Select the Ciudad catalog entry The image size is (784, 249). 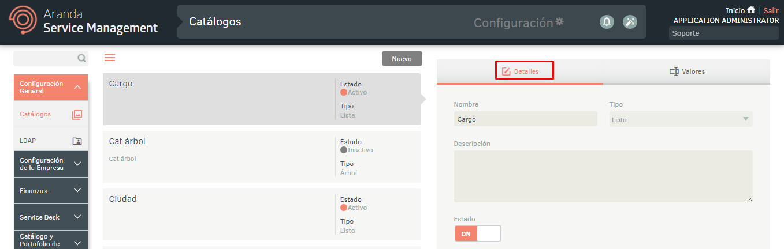[220, 214]
